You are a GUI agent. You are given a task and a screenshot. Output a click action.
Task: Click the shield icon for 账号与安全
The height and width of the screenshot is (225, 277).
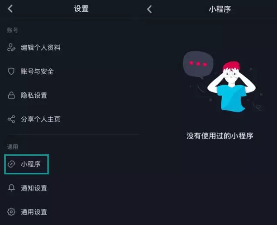tap(11, 71)
